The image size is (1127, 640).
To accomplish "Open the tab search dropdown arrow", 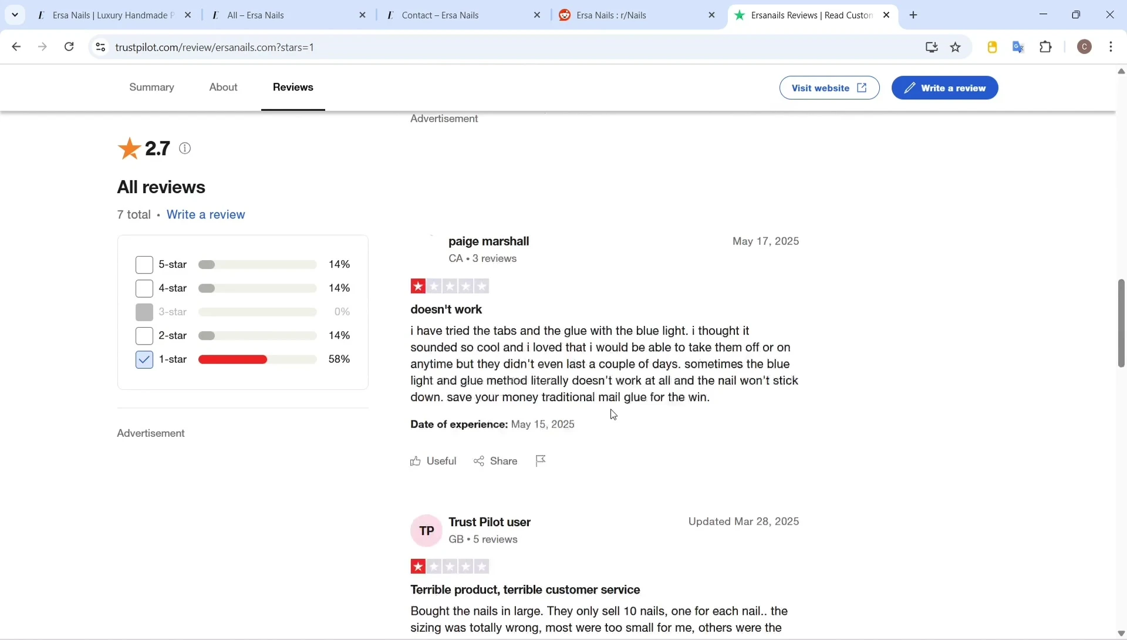I will [x=15, y=15].
